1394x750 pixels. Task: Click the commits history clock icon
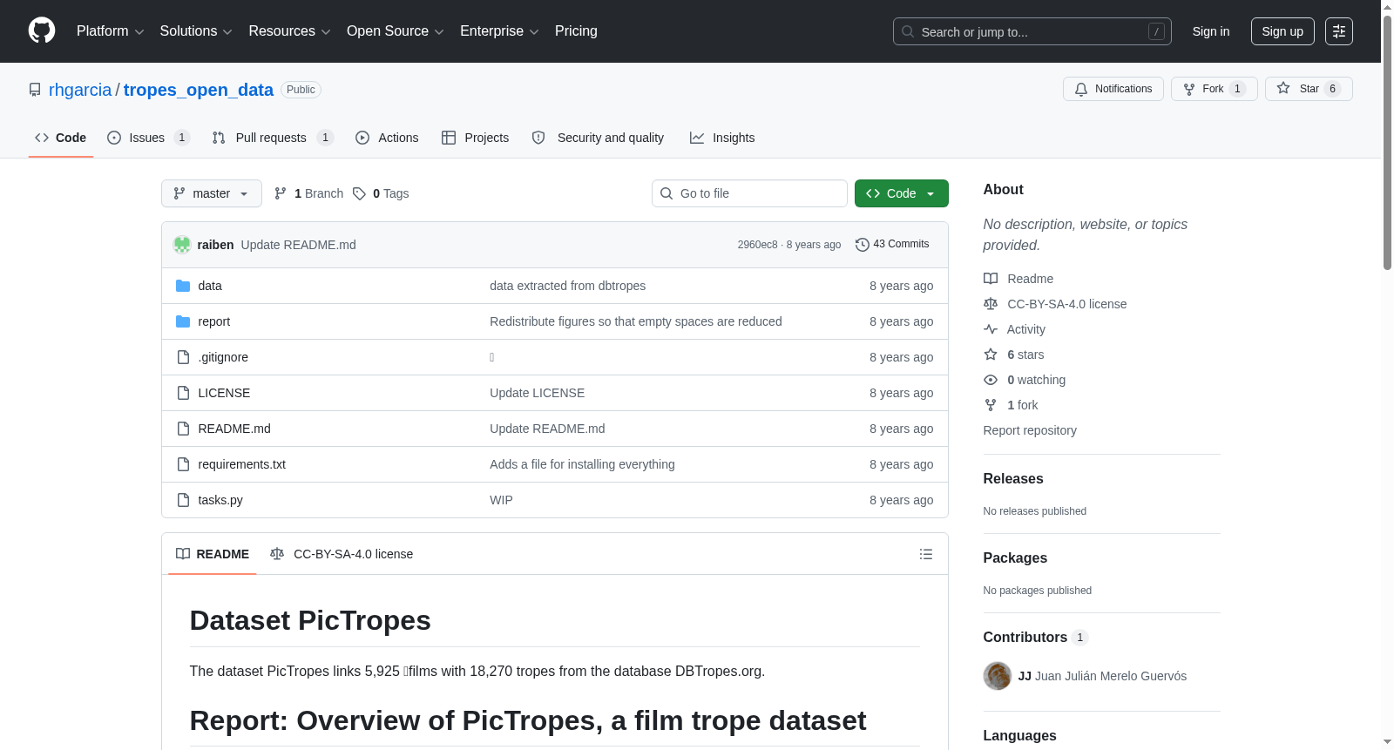coord(863,245)
